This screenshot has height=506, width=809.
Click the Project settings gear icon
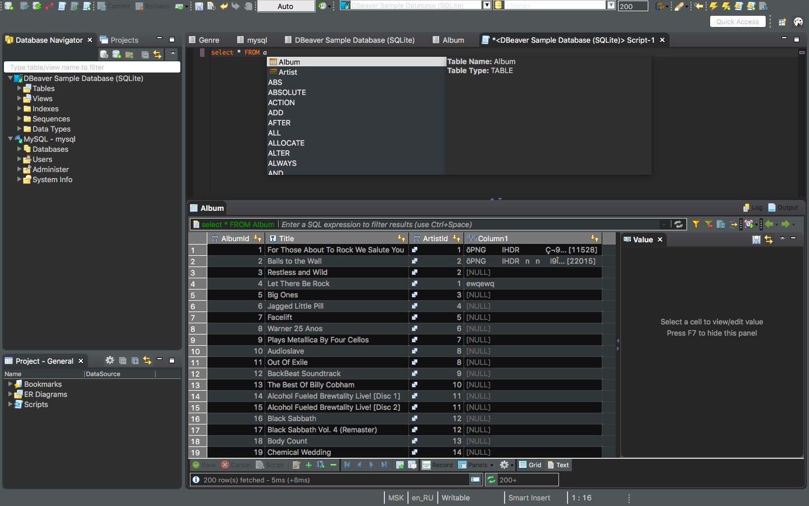pyautogui.click(x=110, y=360)
